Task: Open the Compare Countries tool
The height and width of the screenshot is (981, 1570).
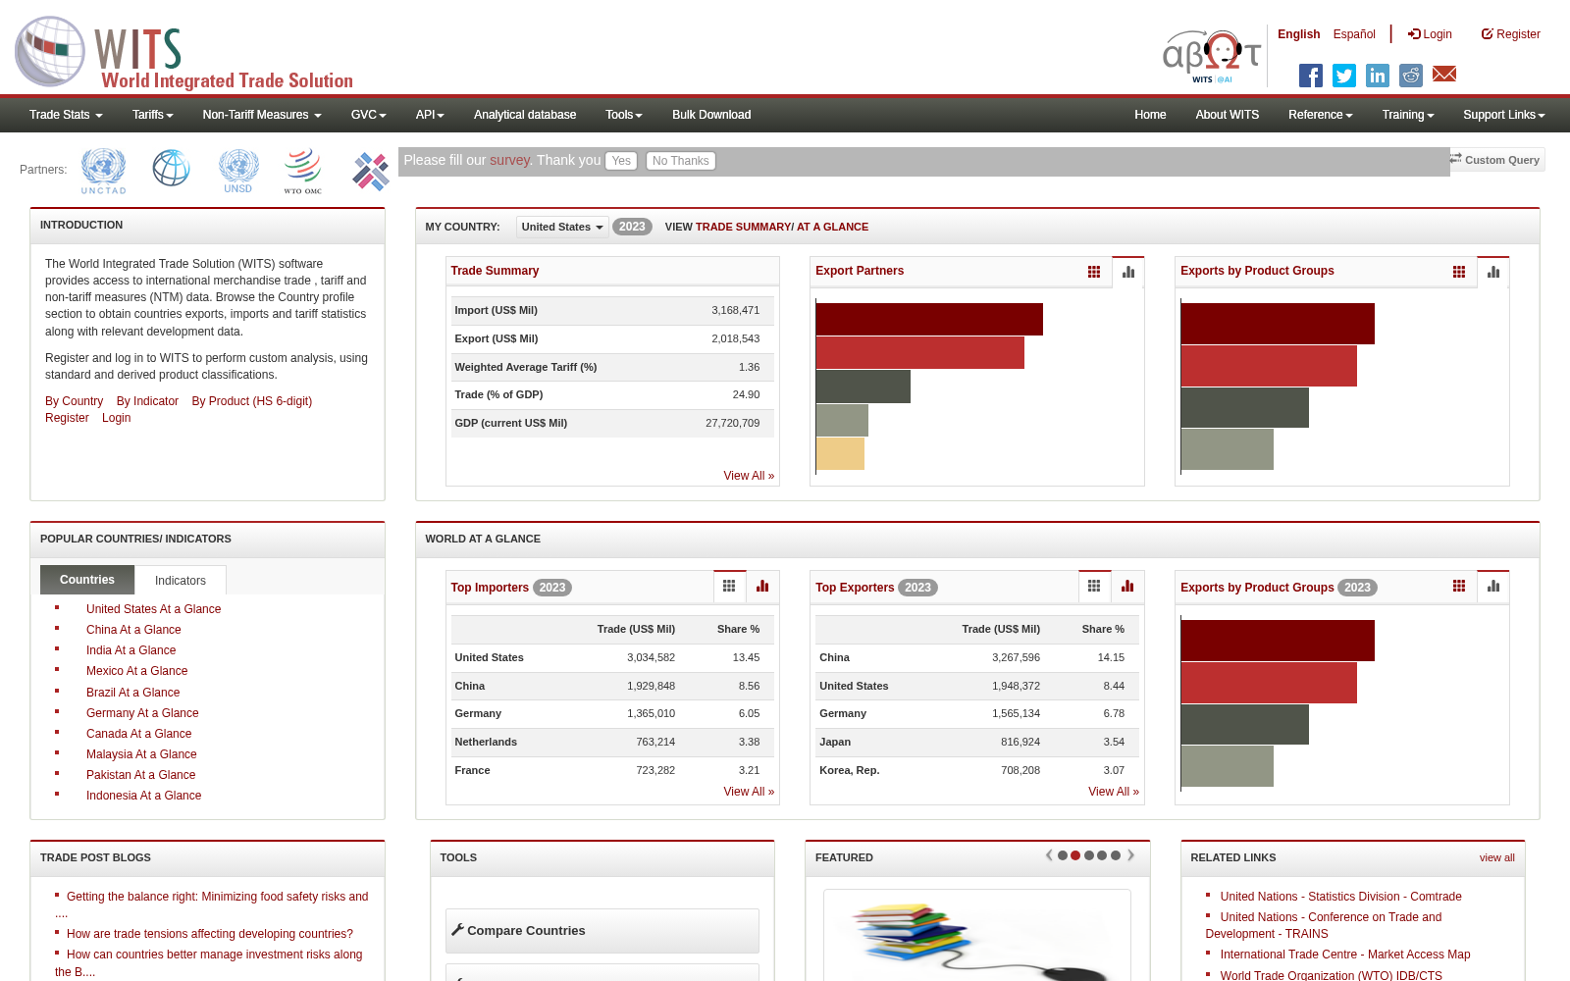Action: (x=602, y=931)
